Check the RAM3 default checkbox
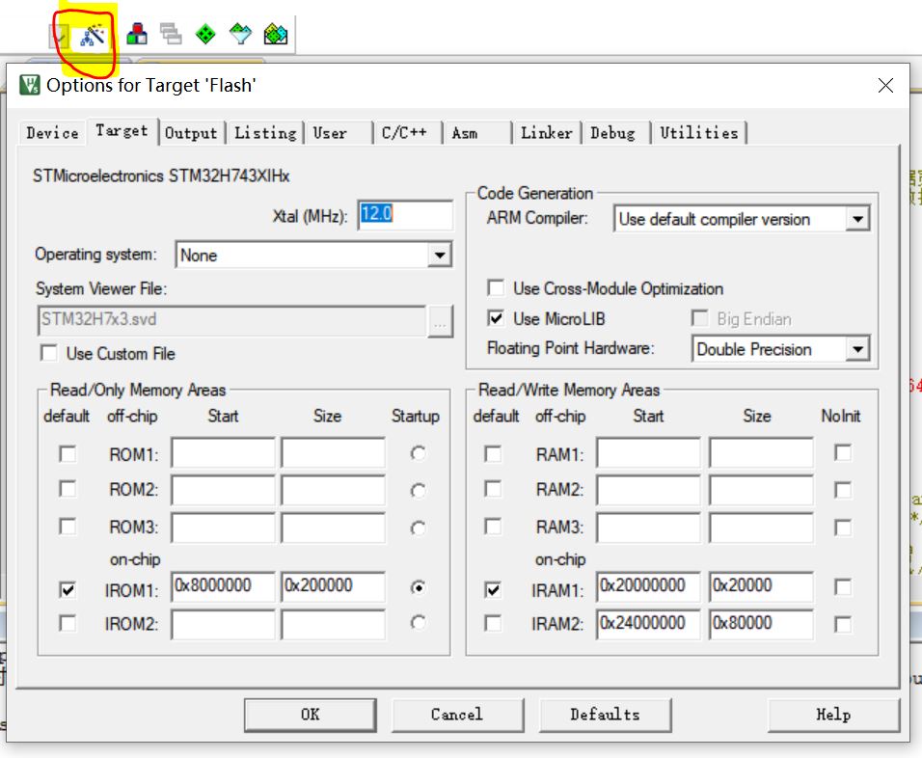The width and height of the screenshot is (922, 758). tap(493, 527)
